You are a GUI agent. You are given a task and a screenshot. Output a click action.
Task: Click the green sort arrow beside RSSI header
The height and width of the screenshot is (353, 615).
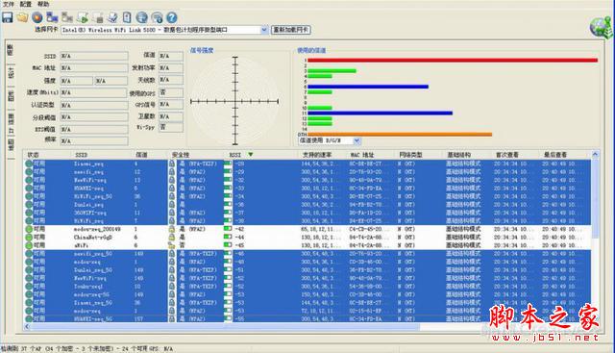pyautogui.click(x=250, y=155)
